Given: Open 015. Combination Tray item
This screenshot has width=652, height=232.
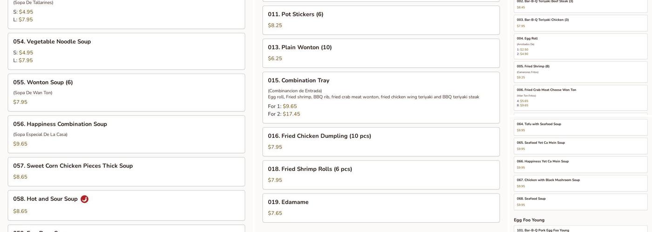Looking at the screenshot, I should tap(380, 97).
